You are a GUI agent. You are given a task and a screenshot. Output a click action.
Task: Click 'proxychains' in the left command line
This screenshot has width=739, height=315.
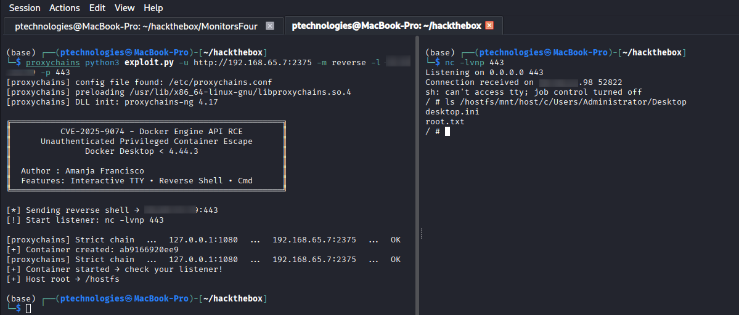click(53, 63)
